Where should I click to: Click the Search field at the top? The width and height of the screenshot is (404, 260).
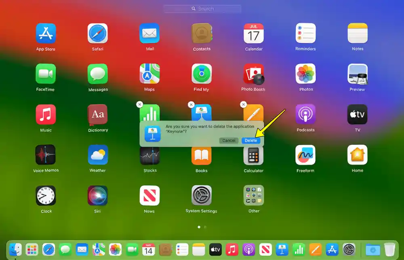202,8
